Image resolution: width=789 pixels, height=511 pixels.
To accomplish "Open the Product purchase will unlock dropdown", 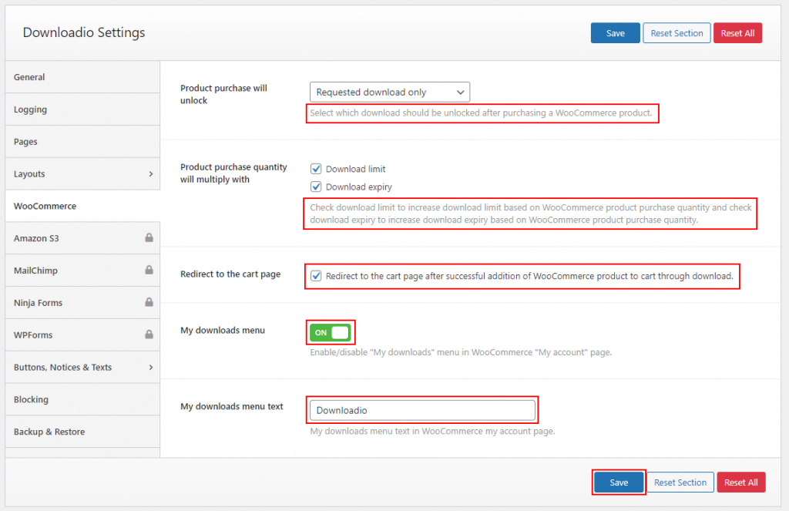I will tap(389, 92).
